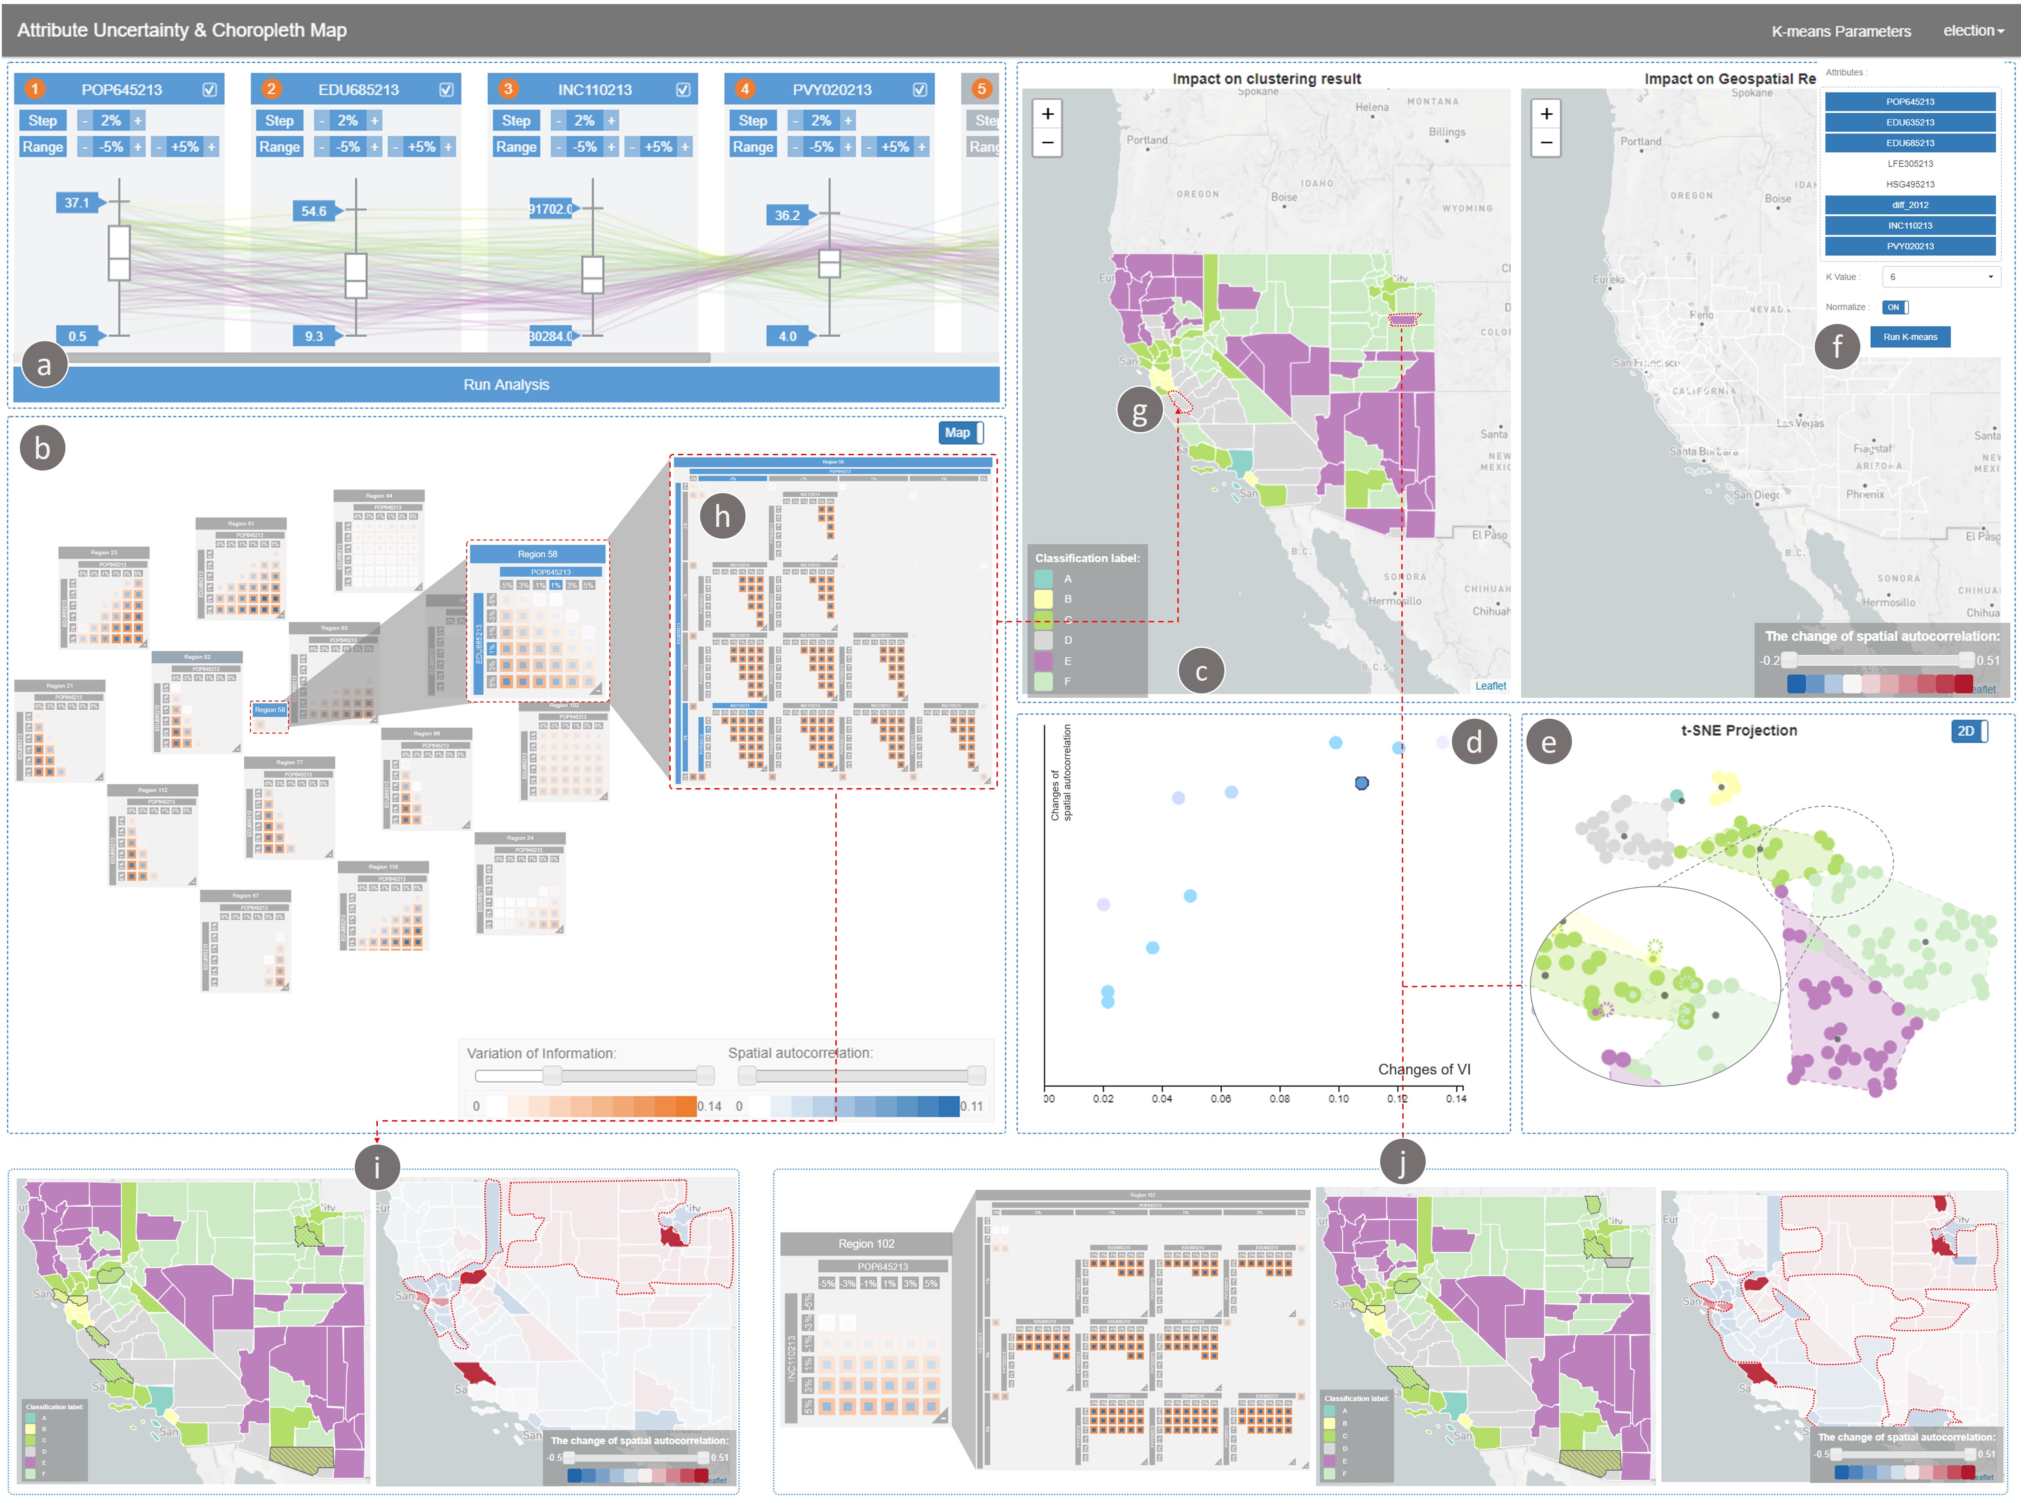The image size is (2021, 1496).
Task: Zoom out on the Geospatial impact map
Action: coord(1545,142)
